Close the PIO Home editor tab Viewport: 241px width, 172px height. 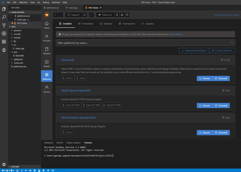click(x=101, y=8)
